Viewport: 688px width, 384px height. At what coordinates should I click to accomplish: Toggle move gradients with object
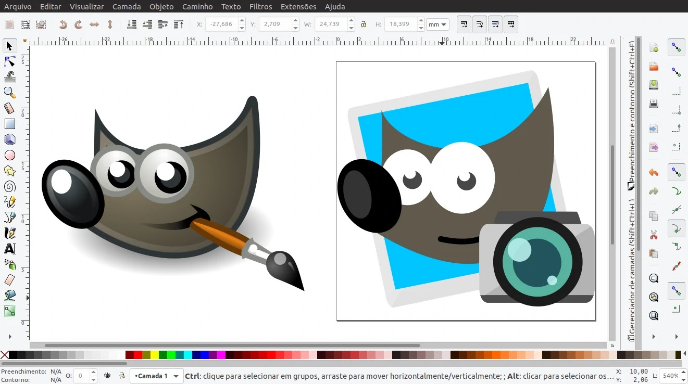[495, 24]
